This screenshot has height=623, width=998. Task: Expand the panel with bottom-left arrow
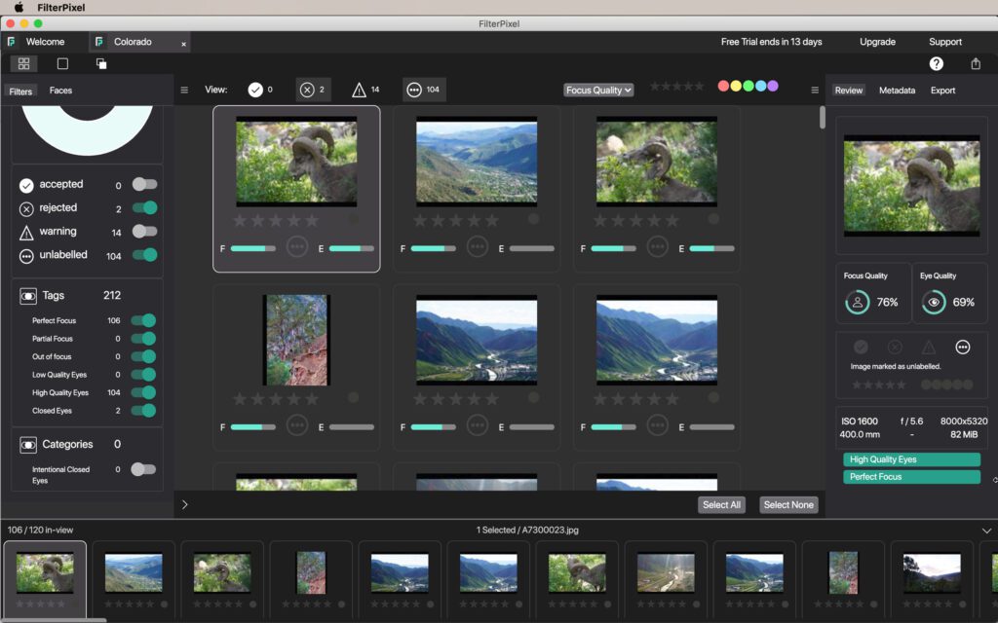(185, 504)
